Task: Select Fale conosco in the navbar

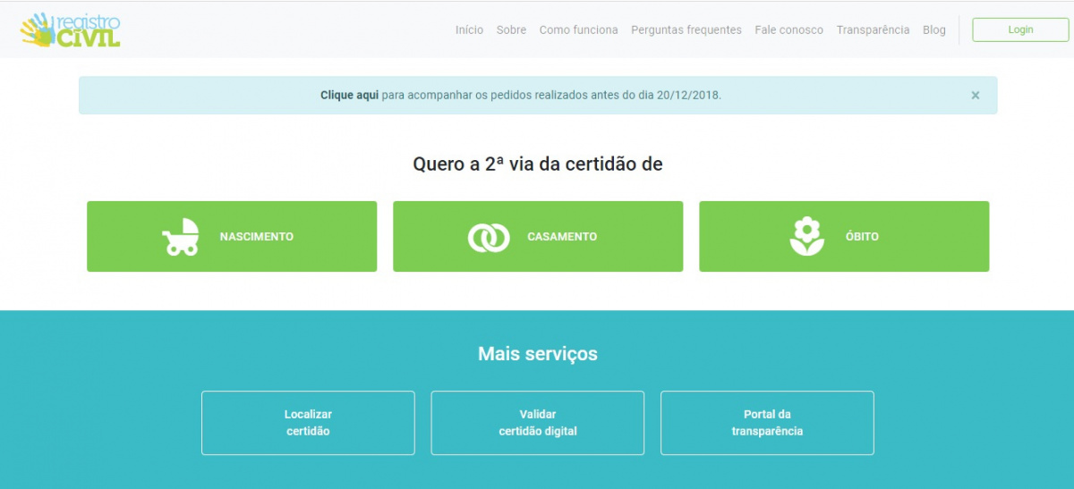Action: click(x=788, y=30)
